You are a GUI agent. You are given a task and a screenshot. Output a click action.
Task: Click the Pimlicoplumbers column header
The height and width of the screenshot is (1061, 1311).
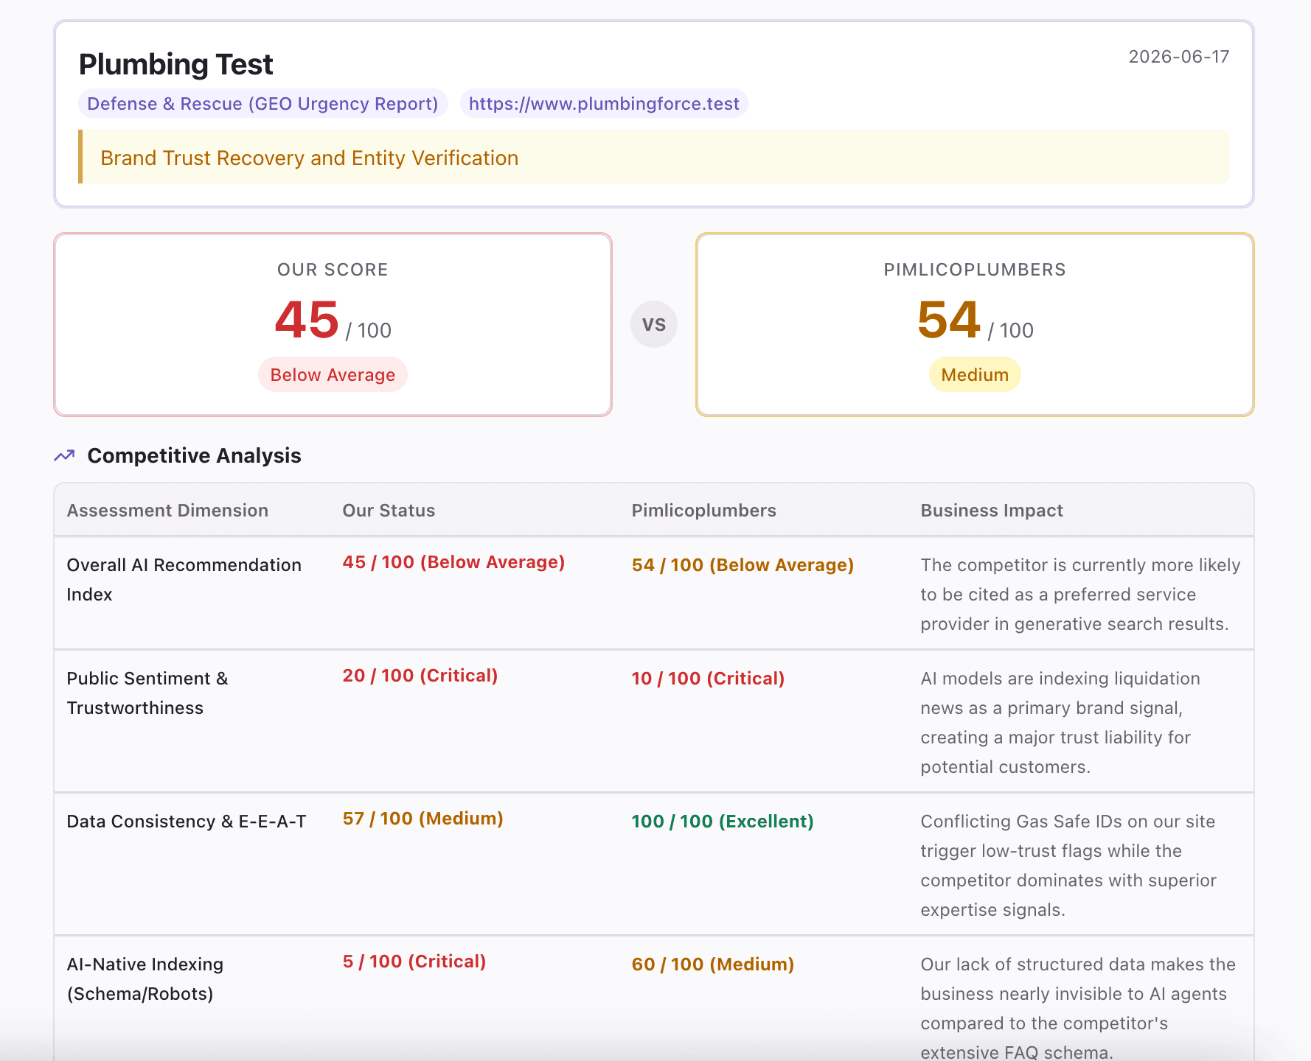tap(703, 511)
